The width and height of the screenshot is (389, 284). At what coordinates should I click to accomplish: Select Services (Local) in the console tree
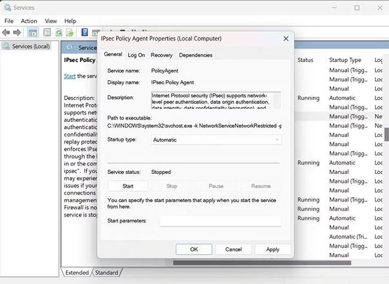(26, 47)
